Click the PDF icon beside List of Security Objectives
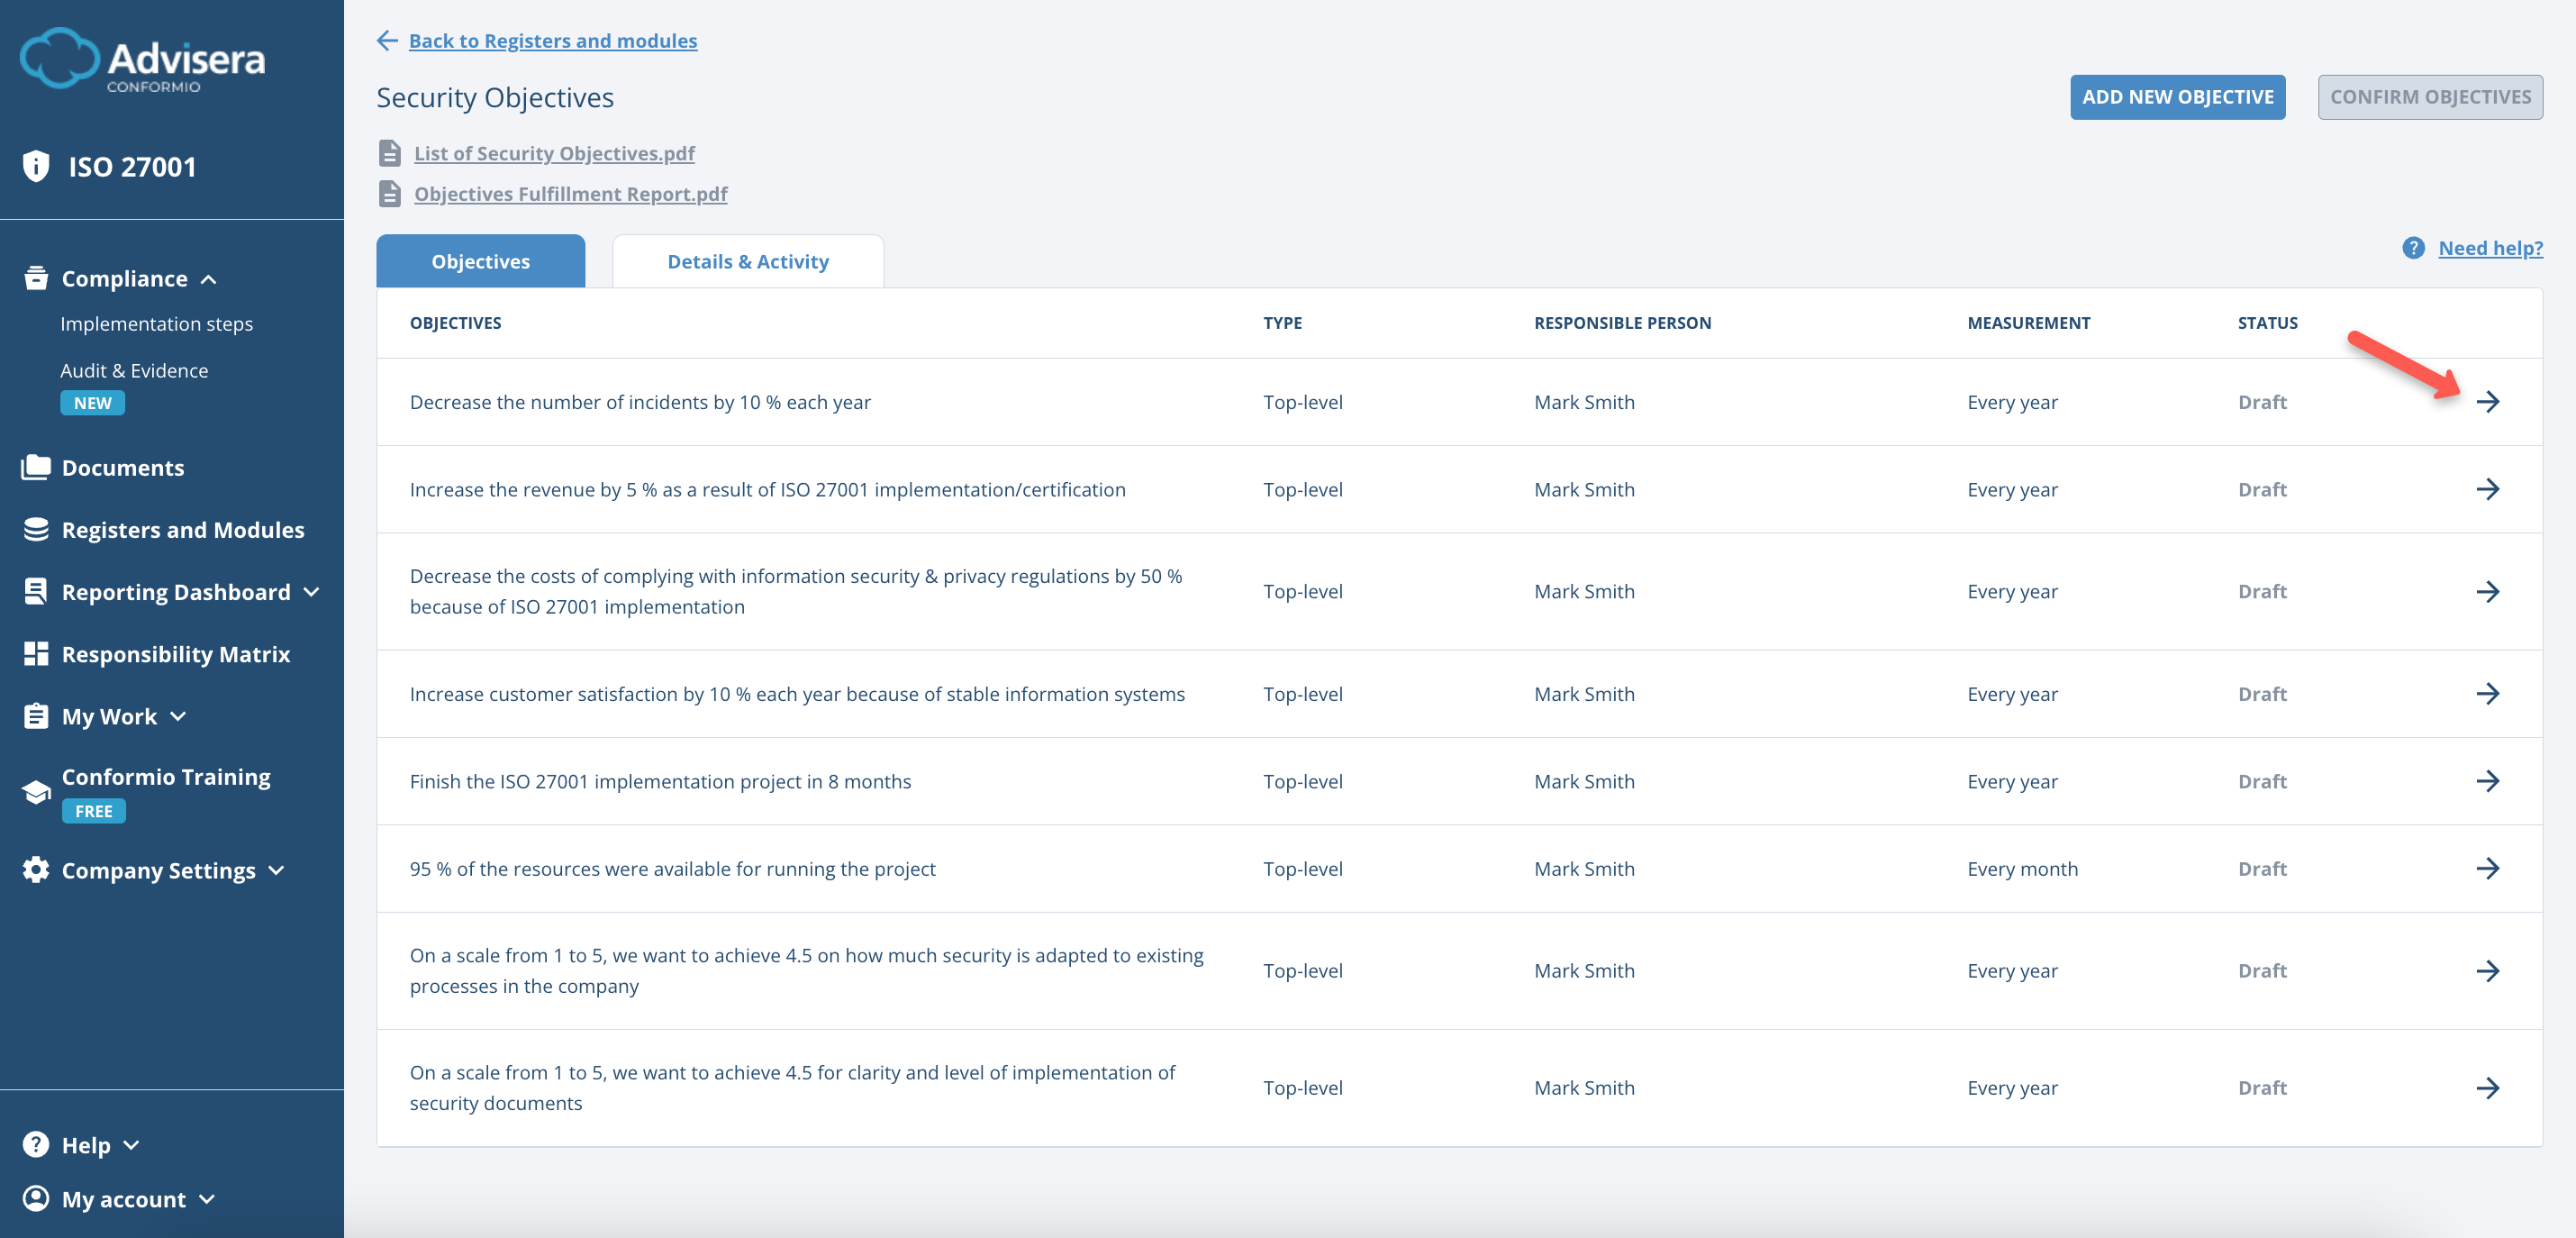The image size is (2576, 1238). 389,153
